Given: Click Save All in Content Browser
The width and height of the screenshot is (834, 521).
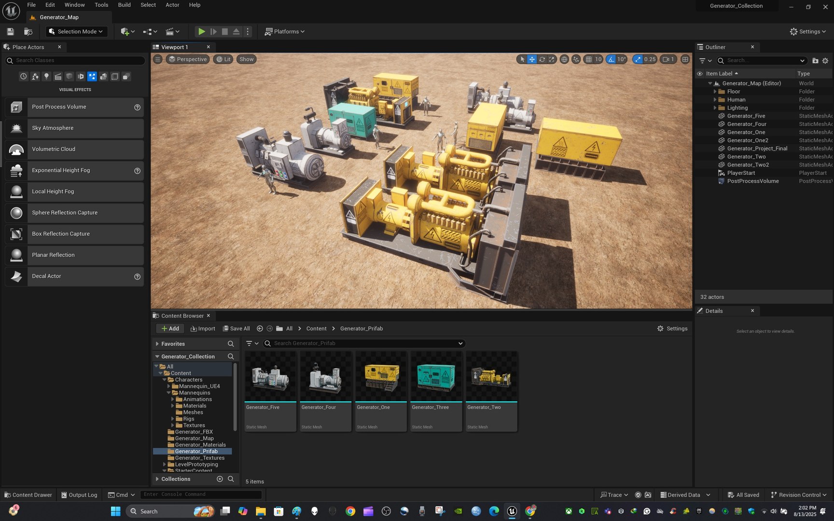Looking at the screenshot, I should (x=236, y=329).
